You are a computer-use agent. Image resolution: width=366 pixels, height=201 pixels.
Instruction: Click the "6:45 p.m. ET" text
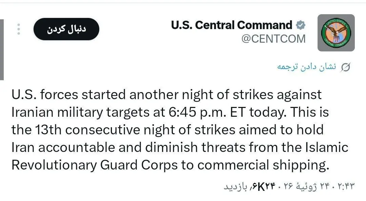[207, 112]
